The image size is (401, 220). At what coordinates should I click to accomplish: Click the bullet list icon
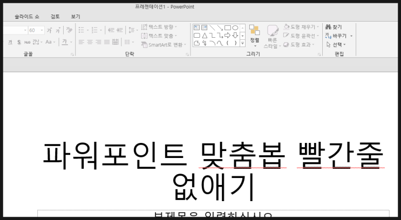click(81, 30)
